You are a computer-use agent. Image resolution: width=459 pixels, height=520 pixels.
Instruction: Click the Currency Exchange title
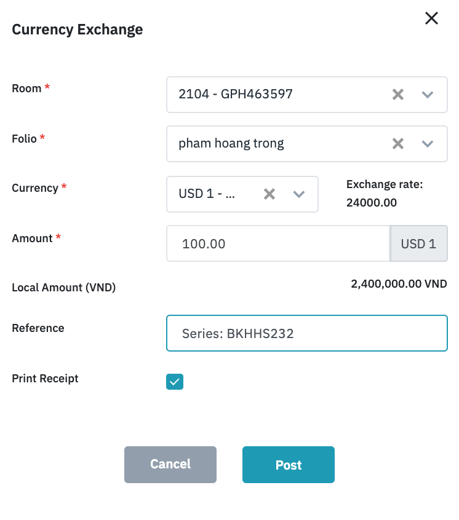pos(78,30)
